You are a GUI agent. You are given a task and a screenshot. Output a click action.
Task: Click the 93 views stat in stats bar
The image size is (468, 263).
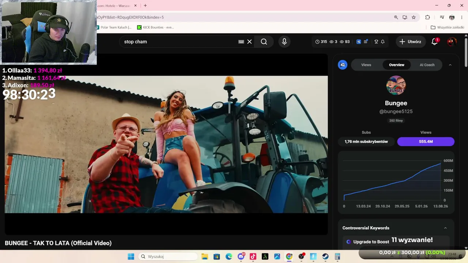coord(344,42)
